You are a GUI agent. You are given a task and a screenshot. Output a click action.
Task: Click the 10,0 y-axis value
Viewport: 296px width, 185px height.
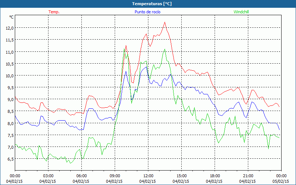click(10, 76)
